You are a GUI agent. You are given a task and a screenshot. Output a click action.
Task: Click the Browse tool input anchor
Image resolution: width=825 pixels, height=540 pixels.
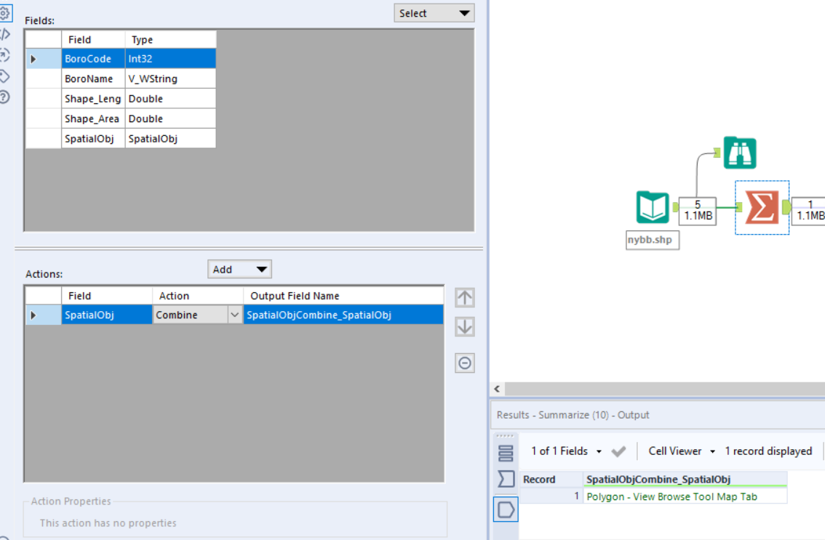tap(717, 153)
